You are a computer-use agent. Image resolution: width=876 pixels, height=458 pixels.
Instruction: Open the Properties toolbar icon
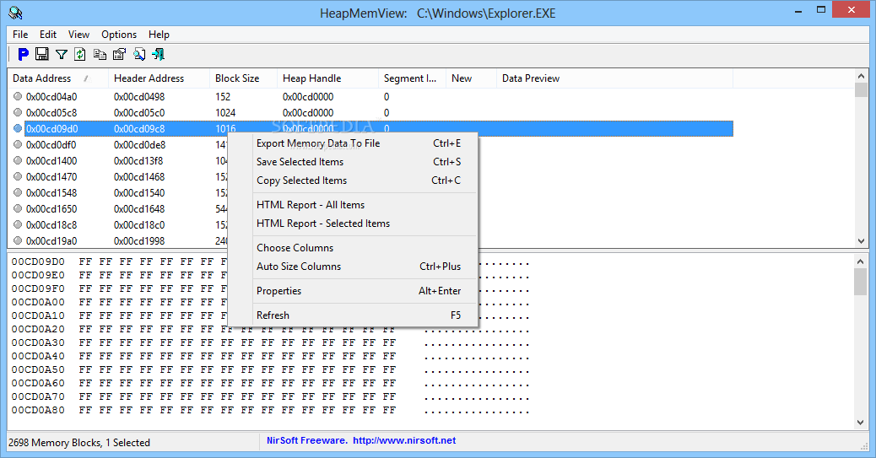coord(119,54)
